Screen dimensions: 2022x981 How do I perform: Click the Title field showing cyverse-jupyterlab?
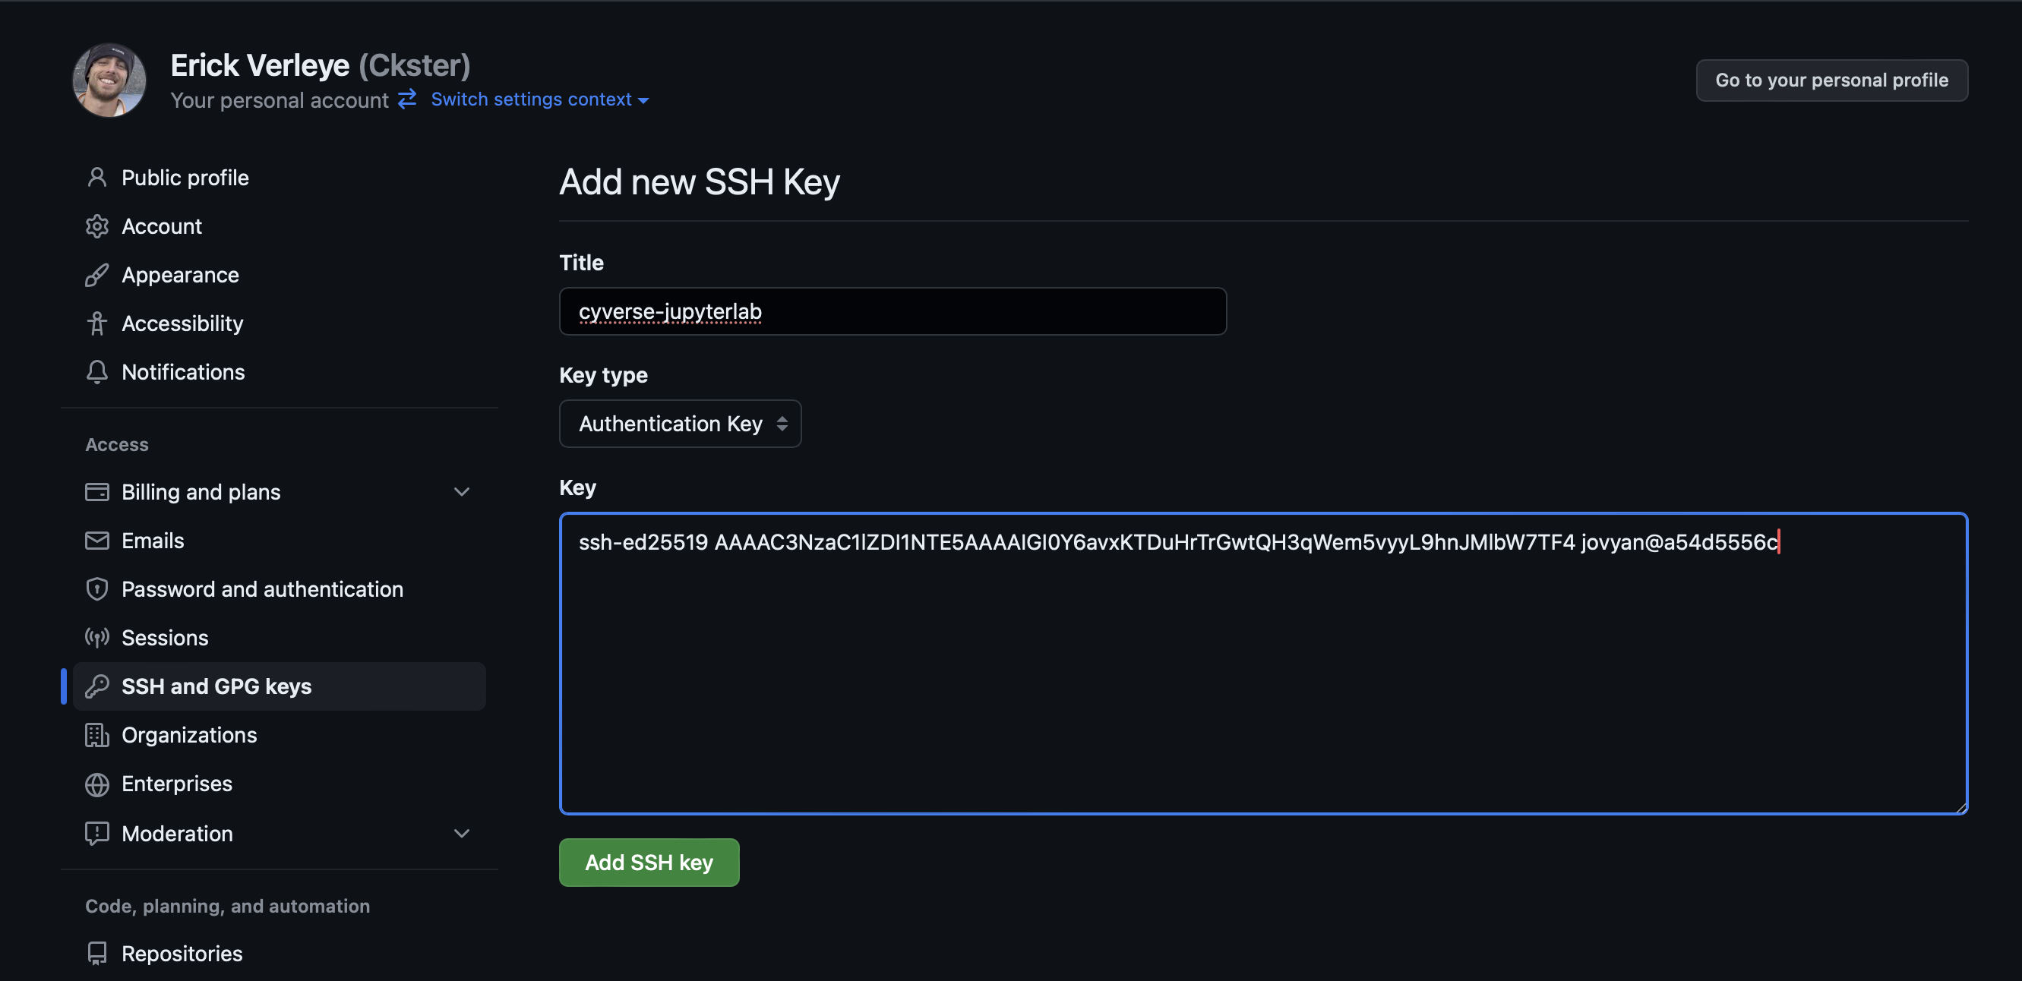[x=892, y=311]
